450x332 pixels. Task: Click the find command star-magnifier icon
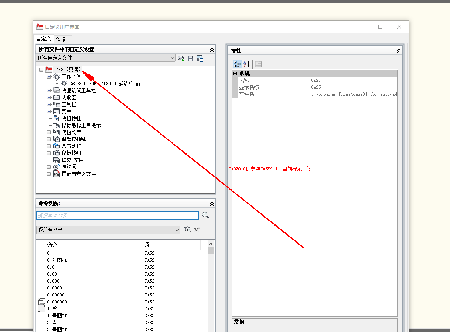188,229
